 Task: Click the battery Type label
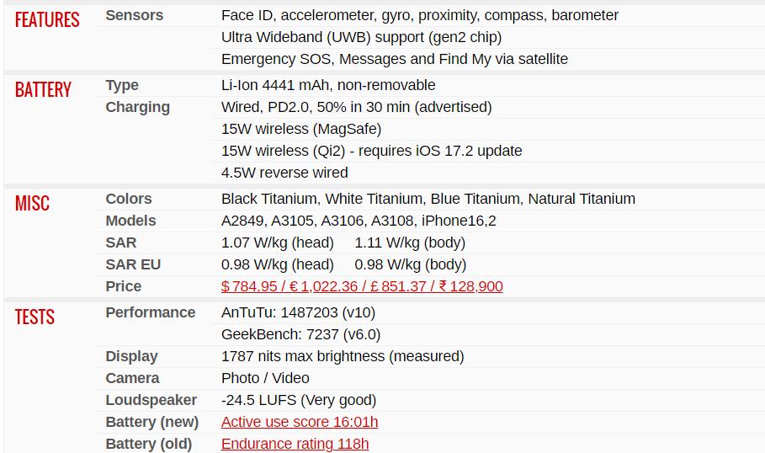click(122, 85)
